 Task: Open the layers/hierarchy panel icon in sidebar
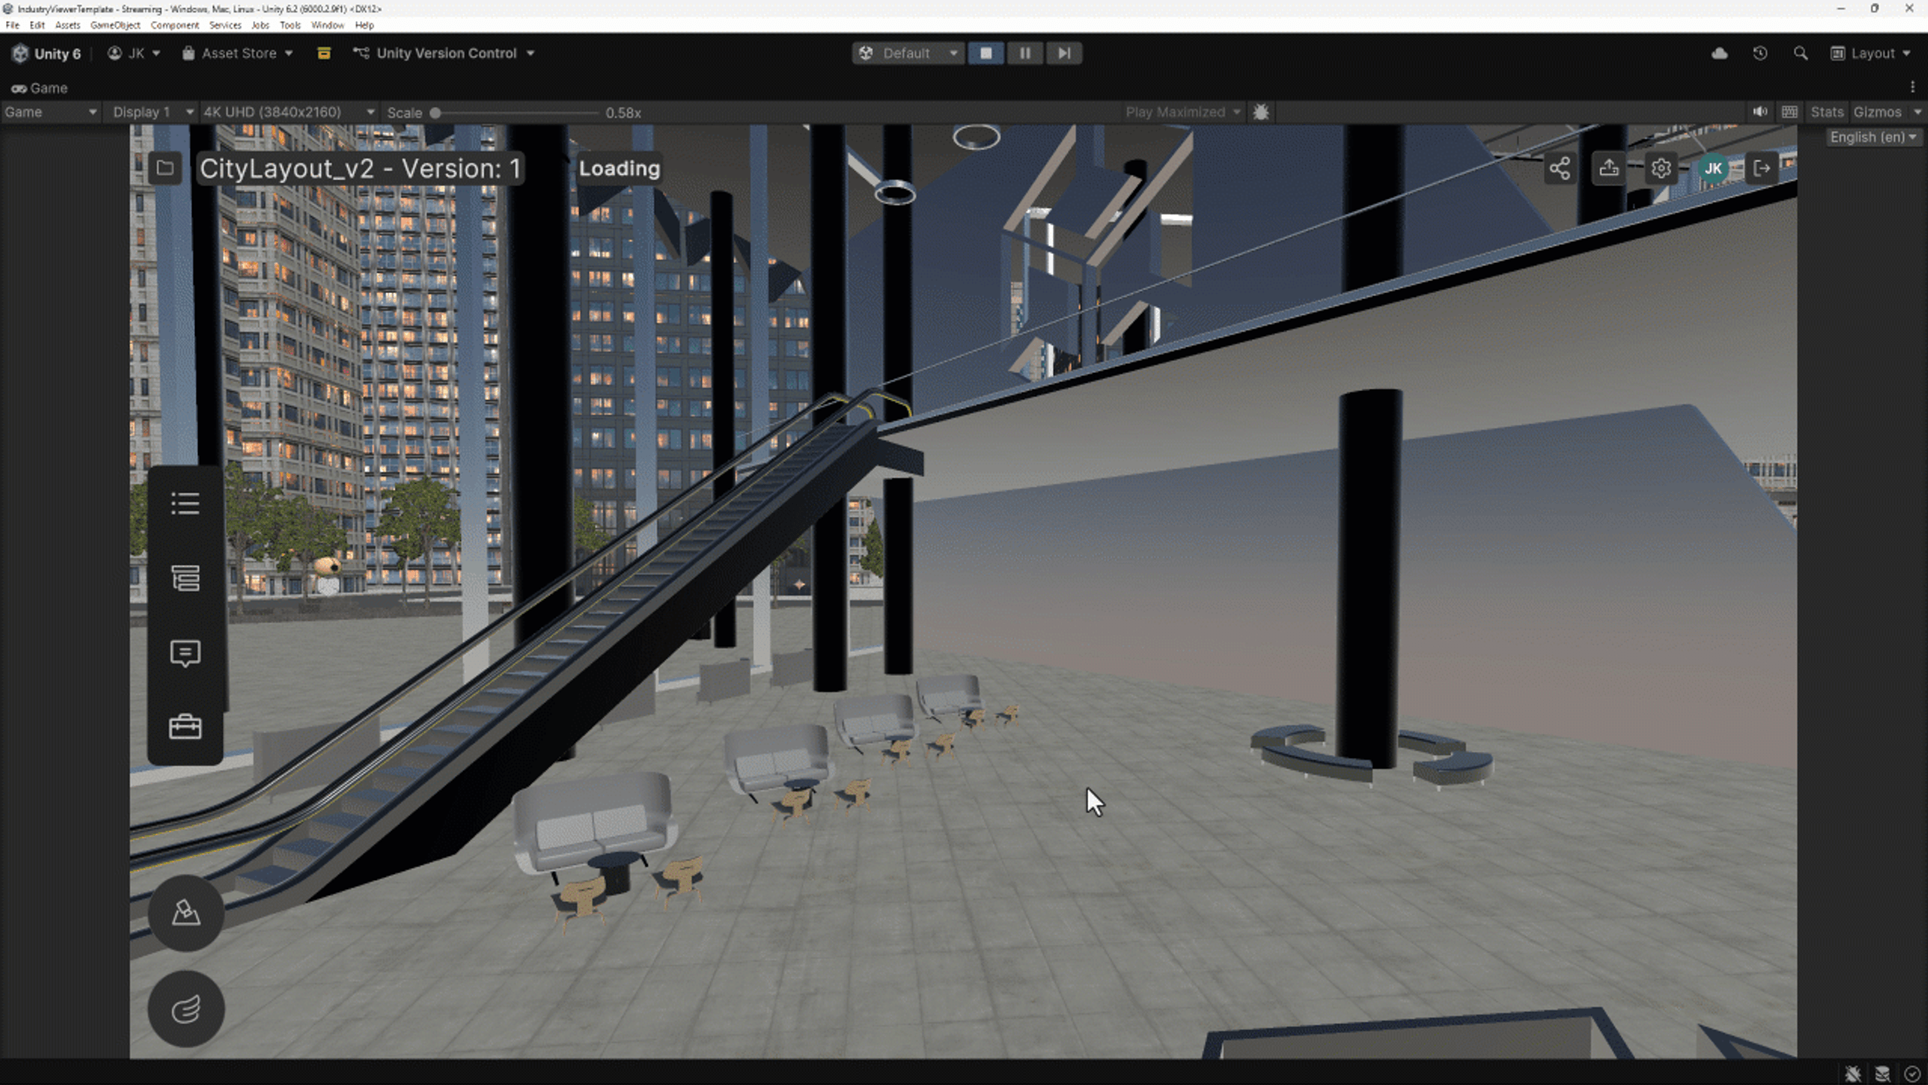pos(185,578)
